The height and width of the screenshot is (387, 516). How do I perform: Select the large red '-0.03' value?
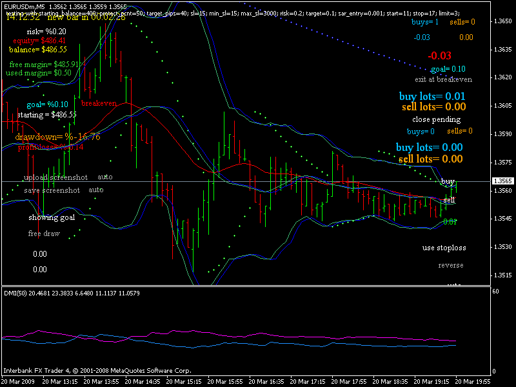pos(439,55)
